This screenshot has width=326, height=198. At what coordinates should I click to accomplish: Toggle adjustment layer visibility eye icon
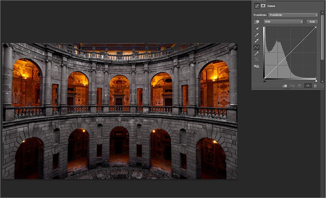(308, 86)
